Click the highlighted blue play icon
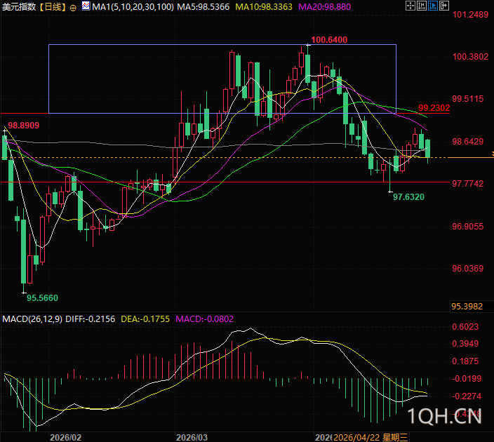The width and height of the screenshot is (494, 442). [433, 6]
